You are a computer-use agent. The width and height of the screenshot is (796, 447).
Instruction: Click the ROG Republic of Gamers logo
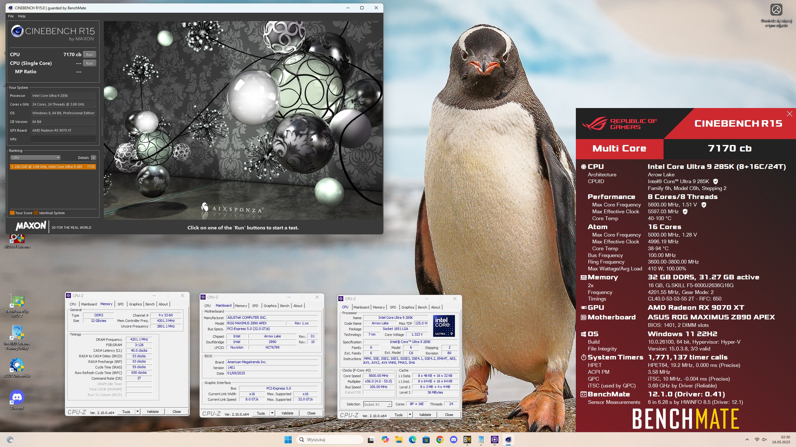(619, 124)
